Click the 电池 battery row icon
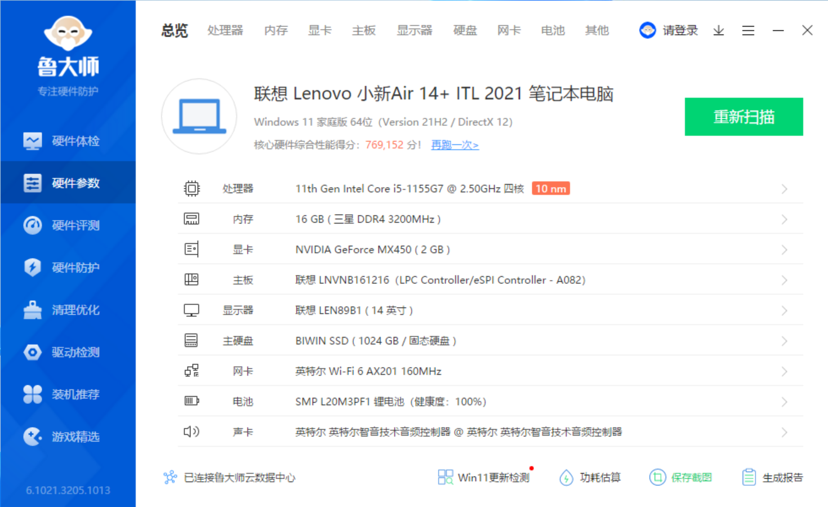 (192, 401)
